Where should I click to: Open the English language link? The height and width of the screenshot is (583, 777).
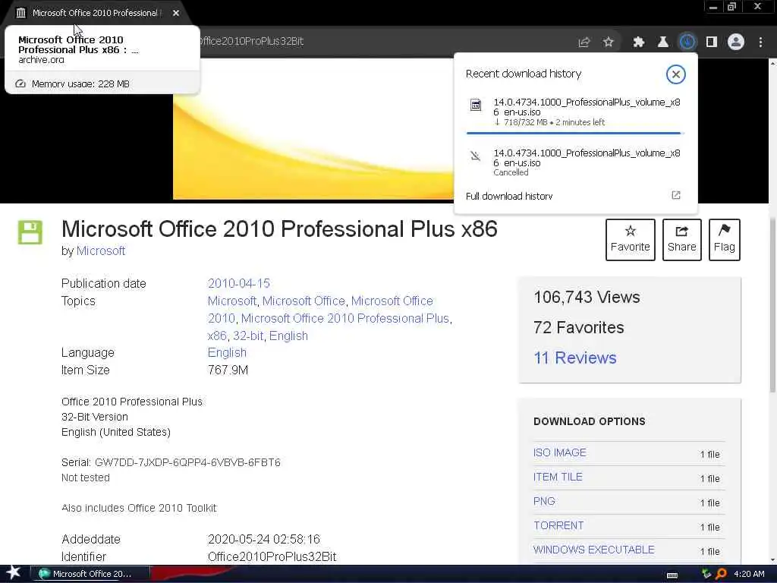(227, 352)
